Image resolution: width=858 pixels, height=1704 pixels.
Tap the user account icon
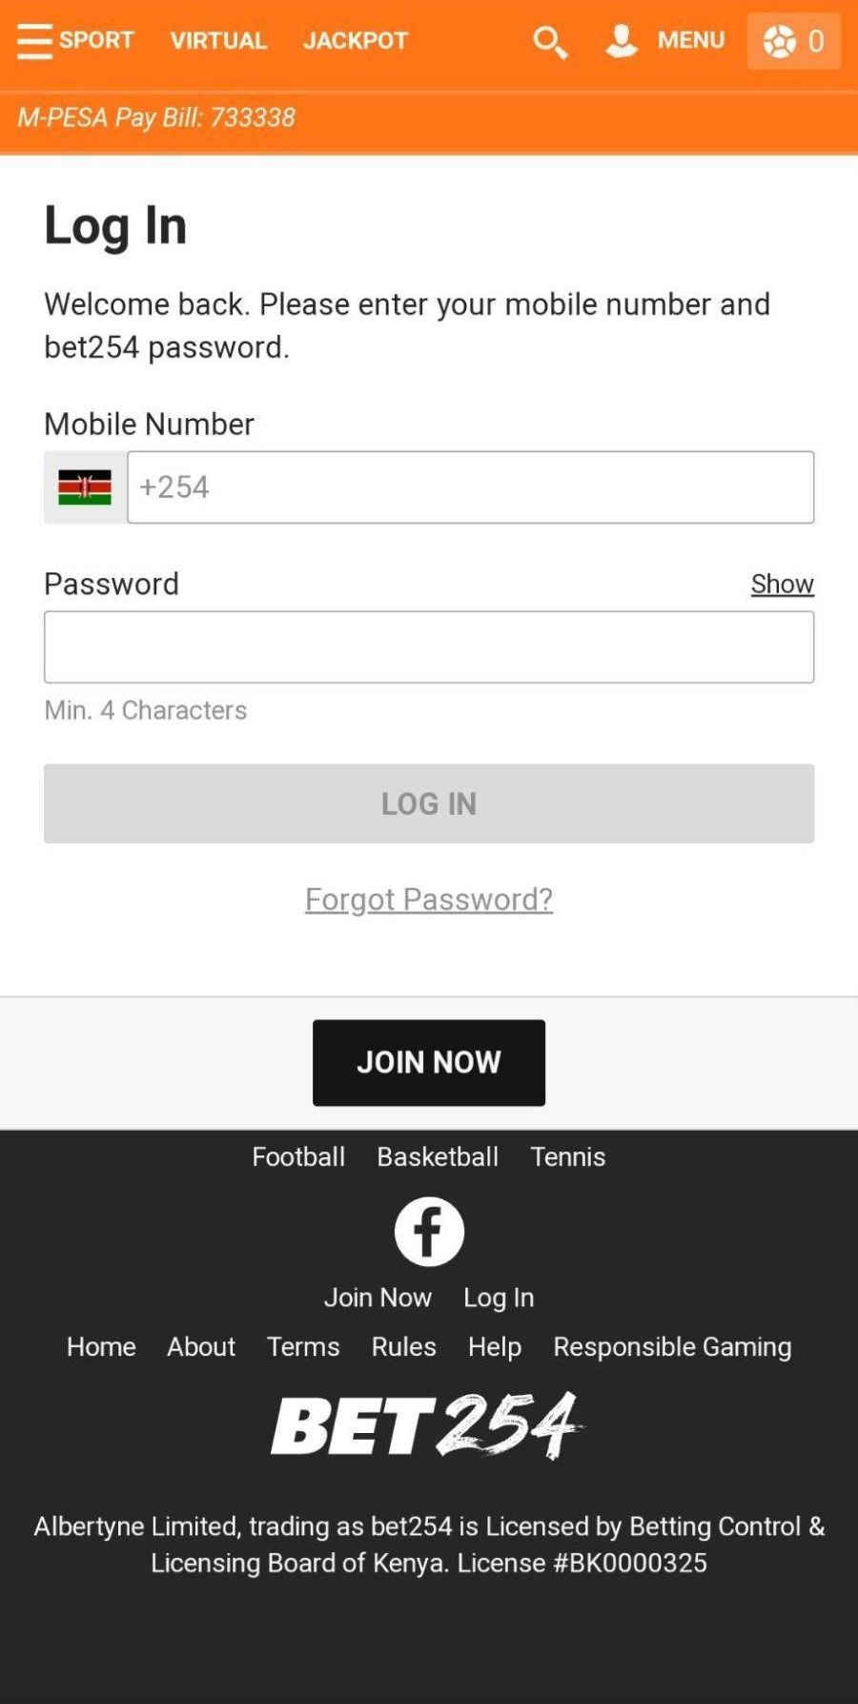622,41
